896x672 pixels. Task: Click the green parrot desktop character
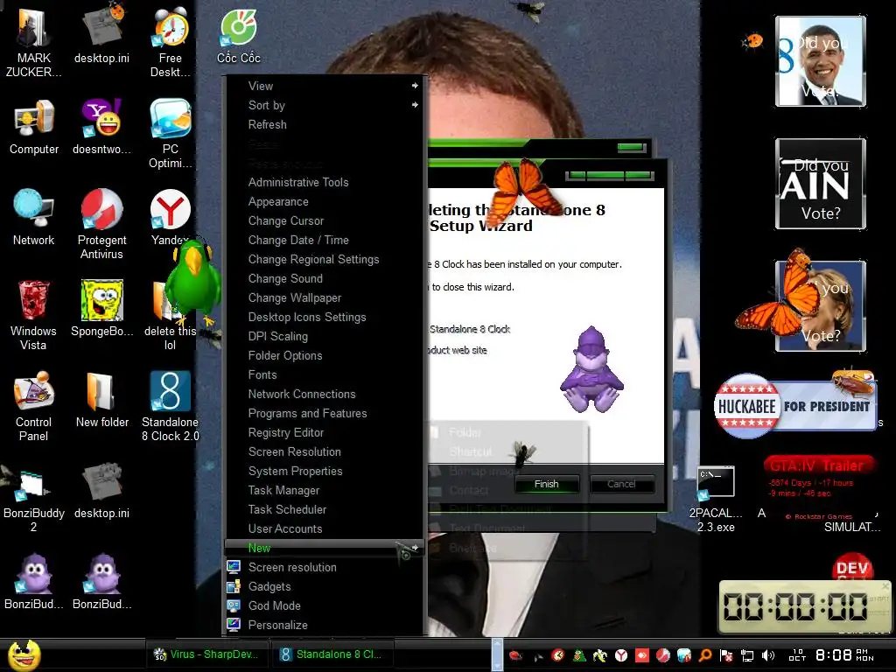click(x=193, y=281)
